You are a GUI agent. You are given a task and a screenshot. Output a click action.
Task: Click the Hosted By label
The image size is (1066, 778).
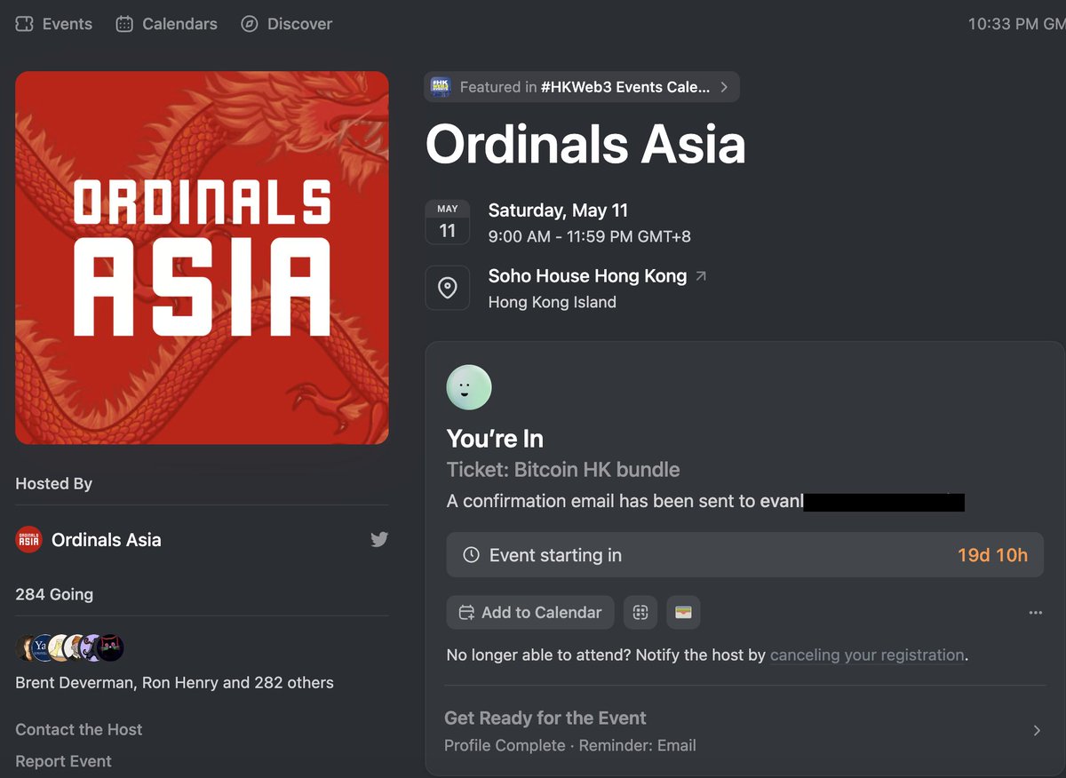(54, 483)
